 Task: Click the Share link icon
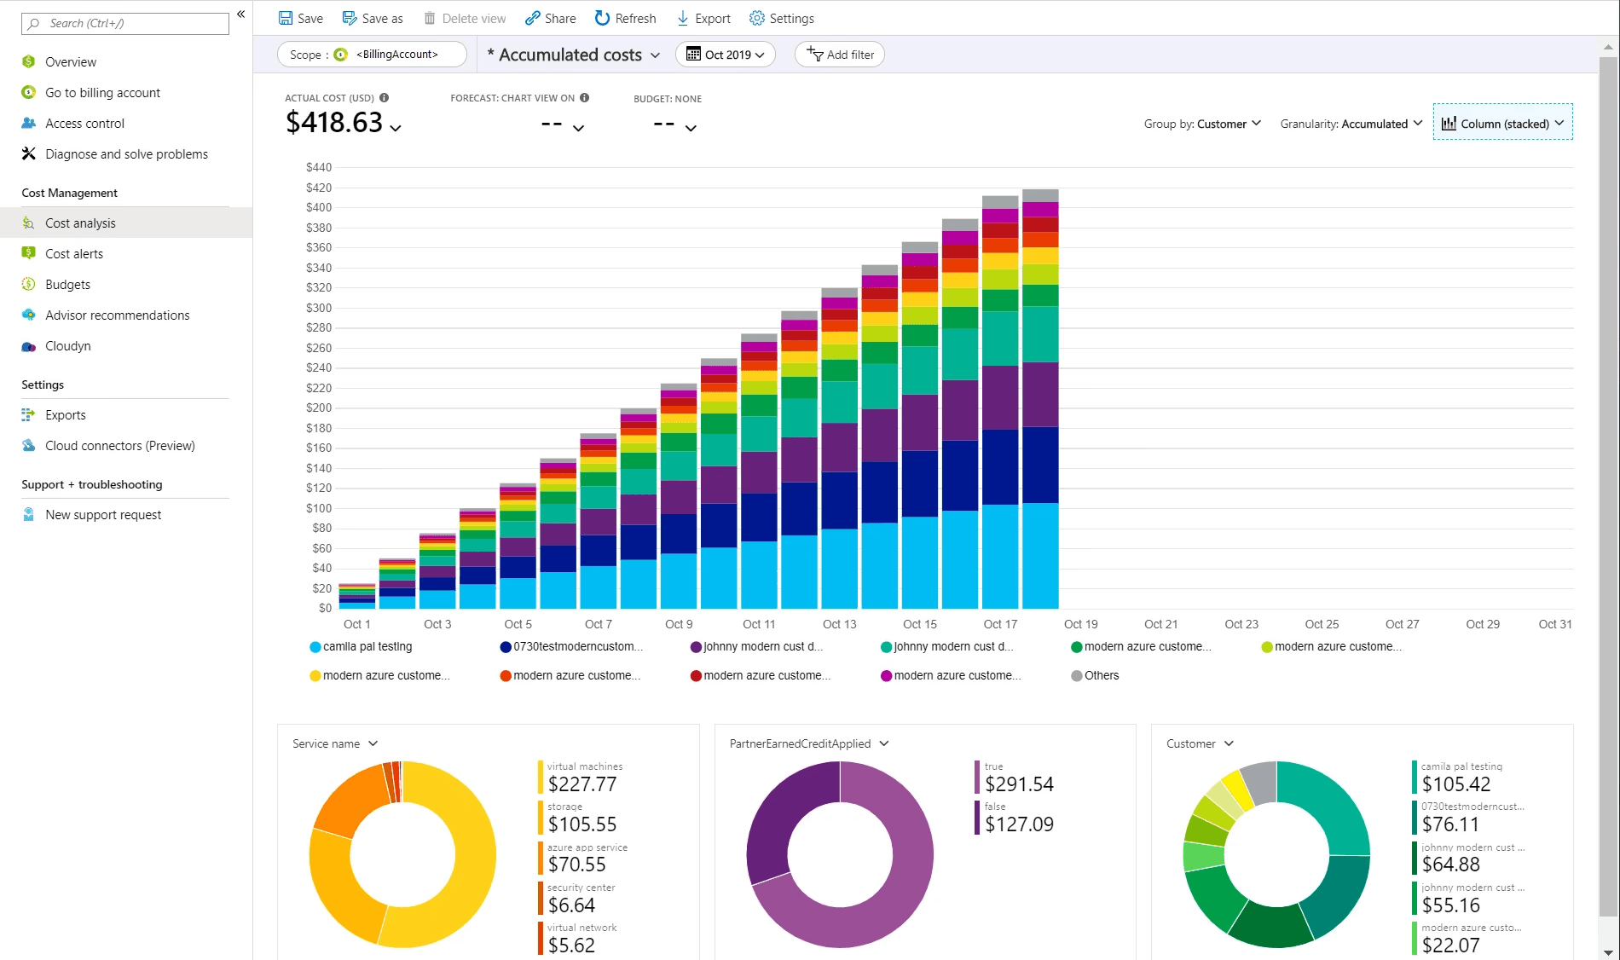(532, 18)
